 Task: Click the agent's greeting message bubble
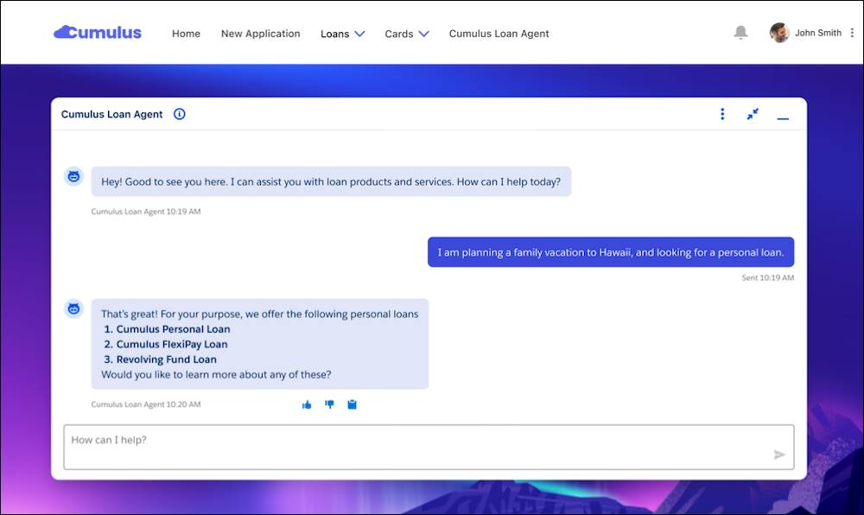point(331,181)
